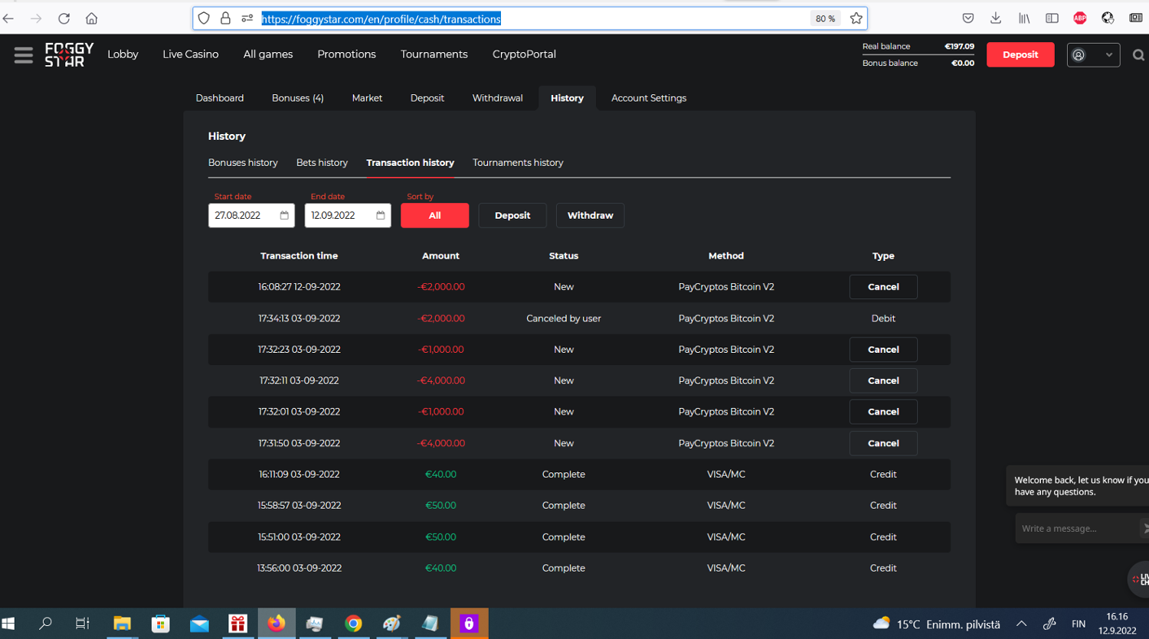This screenshot has width=1149, height=639.
Task: Select the All sort filter
Action: pos(434,216)
